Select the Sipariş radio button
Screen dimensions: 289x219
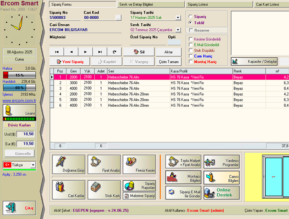click(x=191, y=17)
